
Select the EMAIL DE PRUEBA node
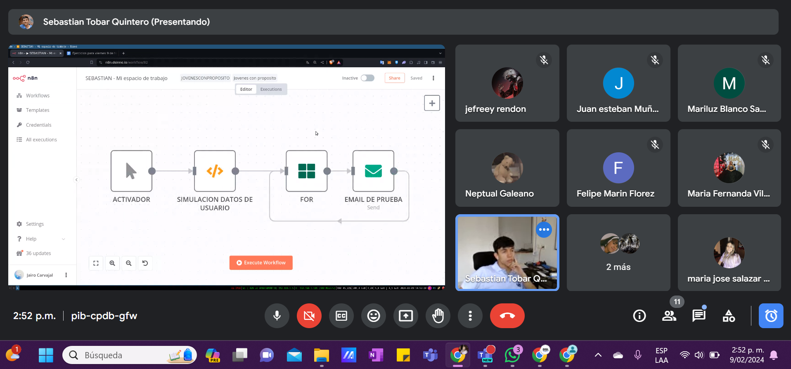(x=373, y=171)
